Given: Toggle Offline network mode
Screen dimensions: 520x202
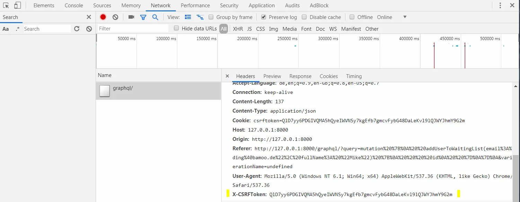Looking at the screenshot, I should 352,17.
